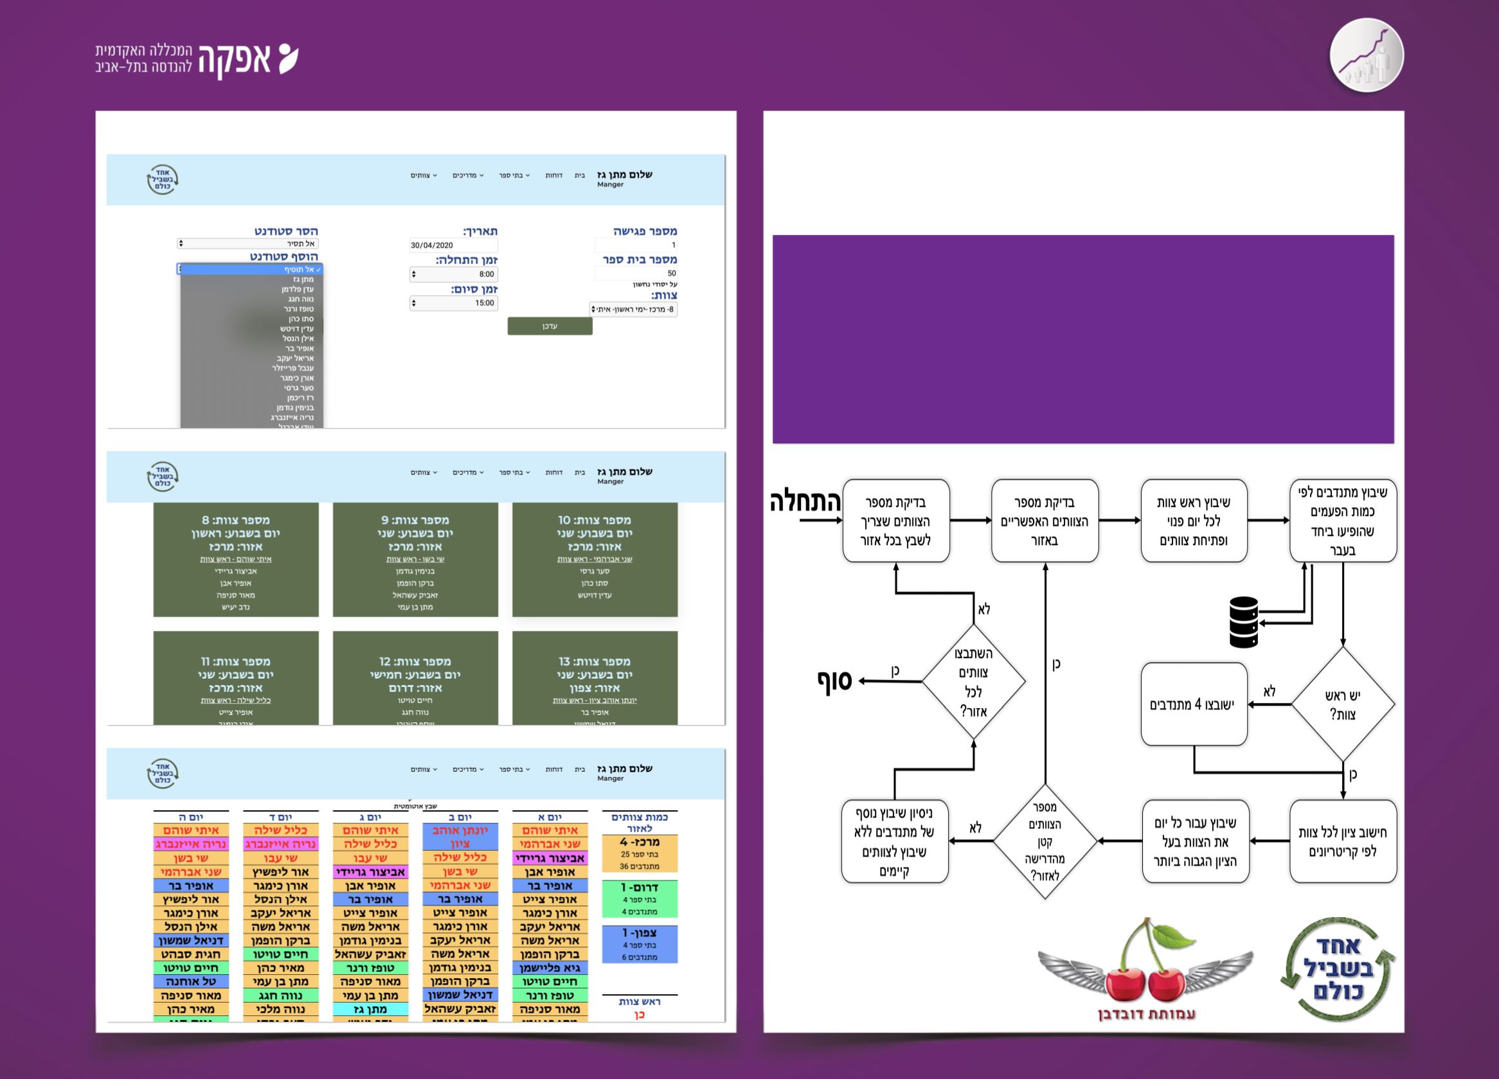
Task: Expand the בתי ספר menu in the meeting form navbar
Action: pos(514,175)
